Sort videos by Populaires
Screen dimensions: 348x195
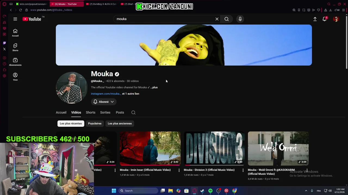(95, 123)
